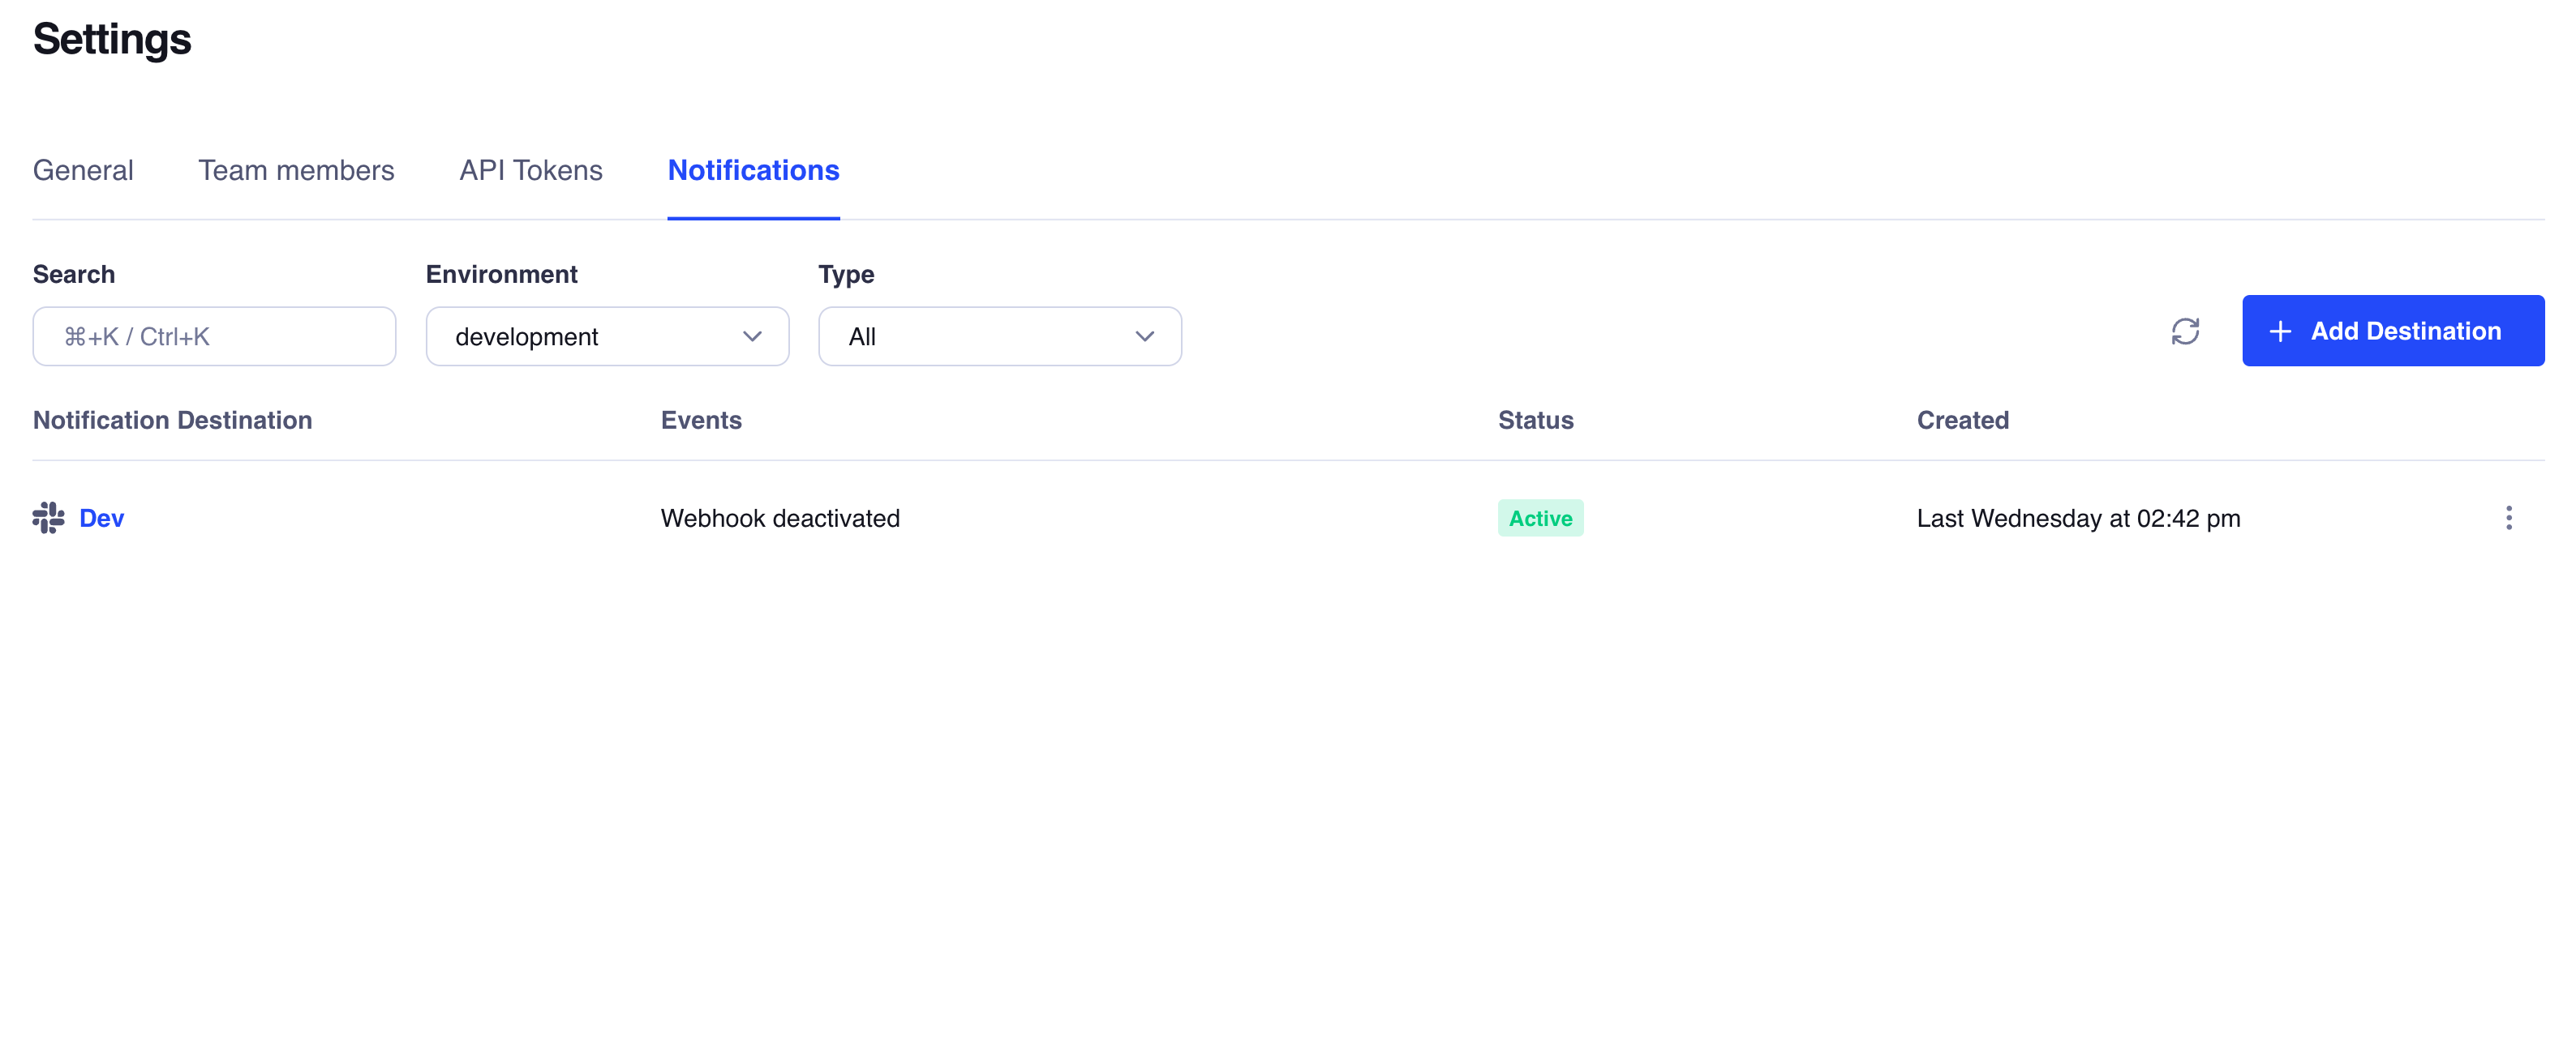Open the Environment dropdown showing development
2576x1039 pixels.
(x=607, y=336)
